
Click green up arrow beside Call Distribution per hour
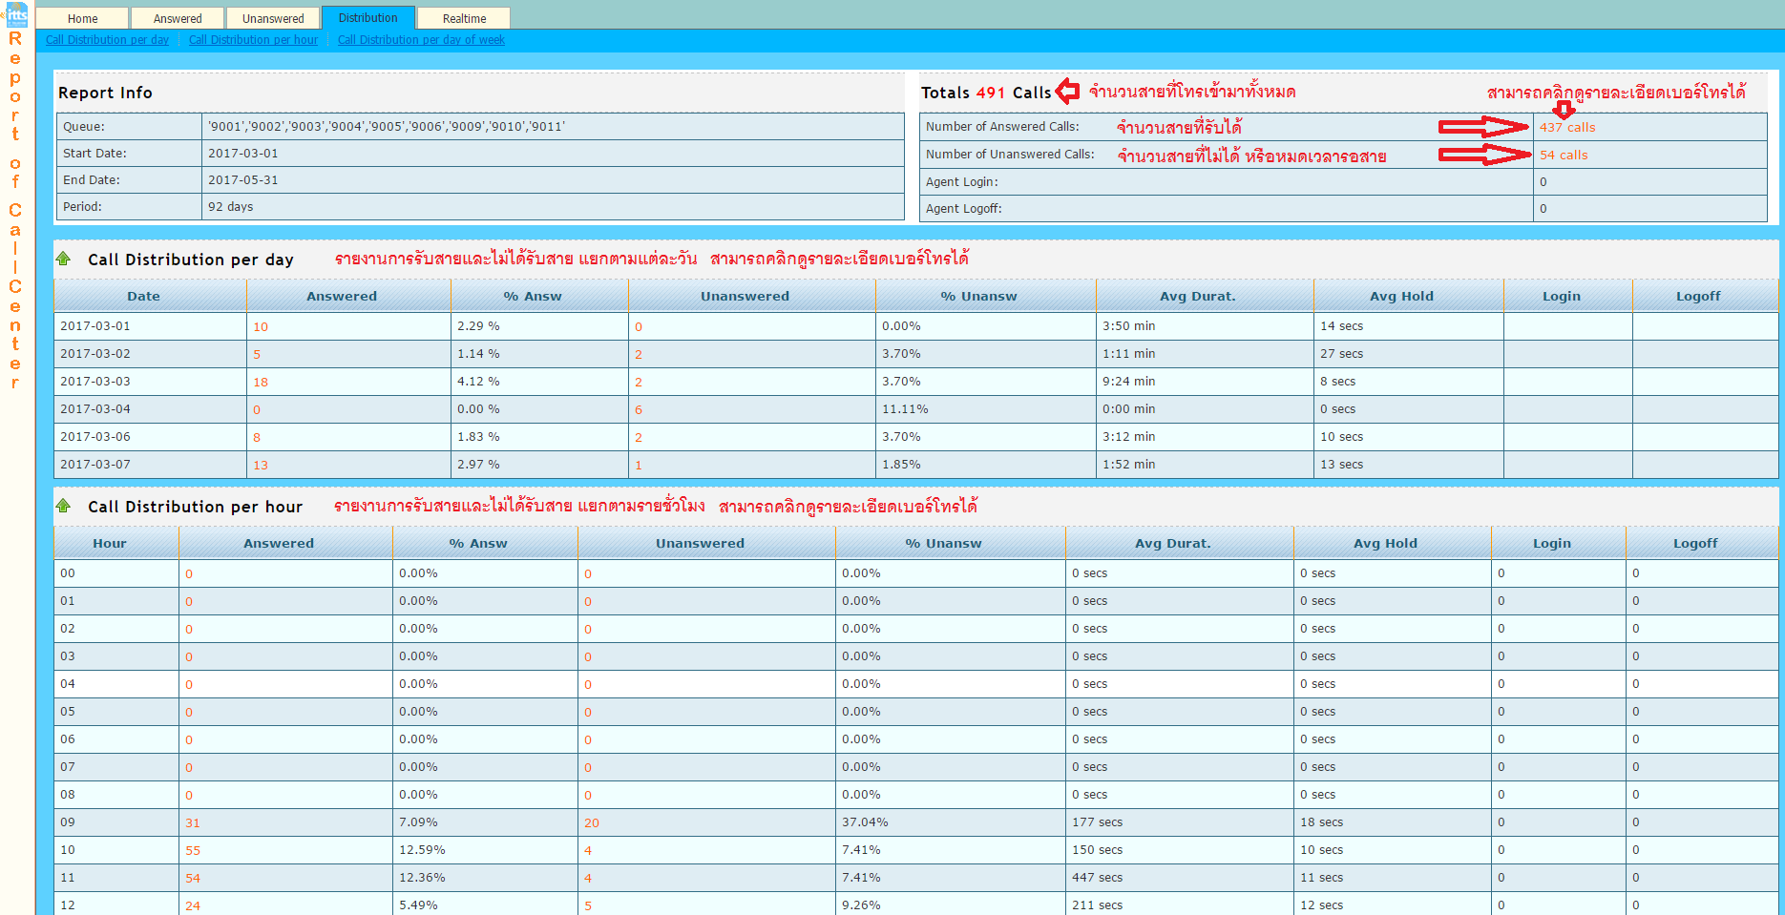[x=64, y=506]
